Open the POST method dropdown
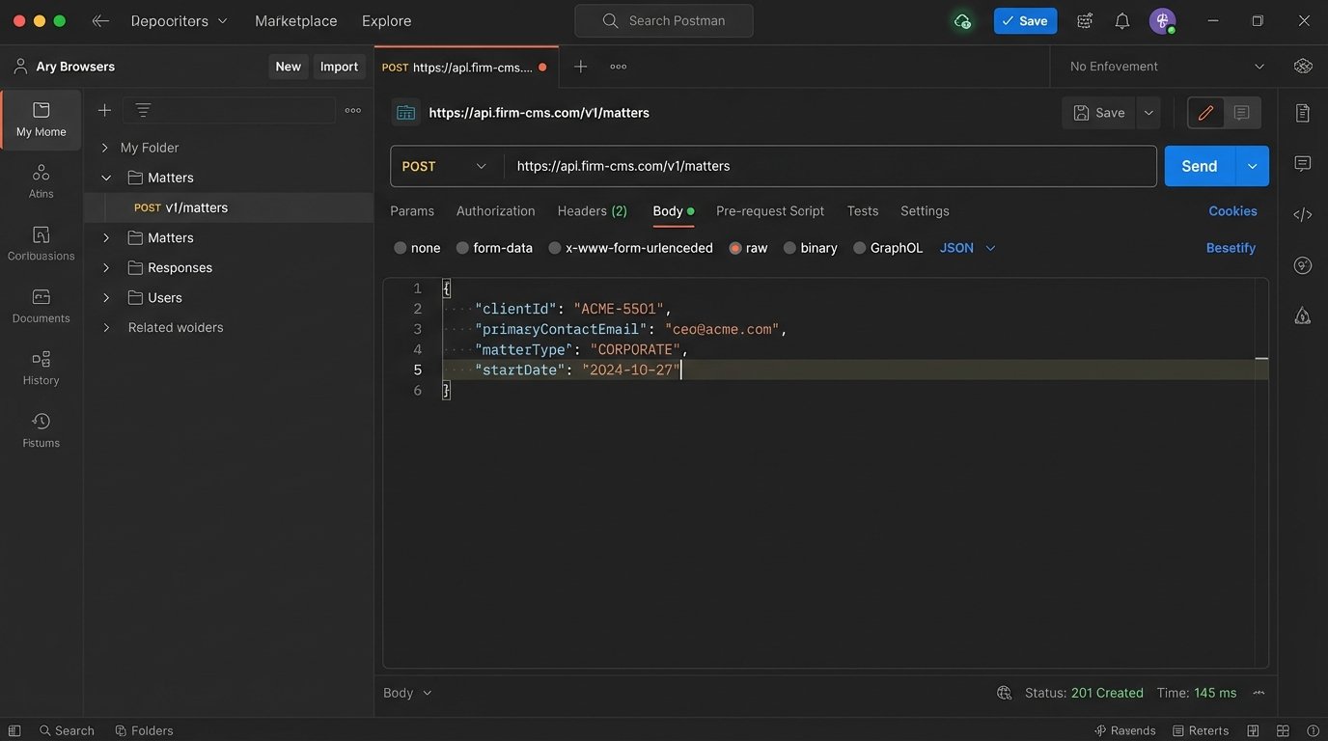The image size is (1328, 741). click(x=444, y=165)
